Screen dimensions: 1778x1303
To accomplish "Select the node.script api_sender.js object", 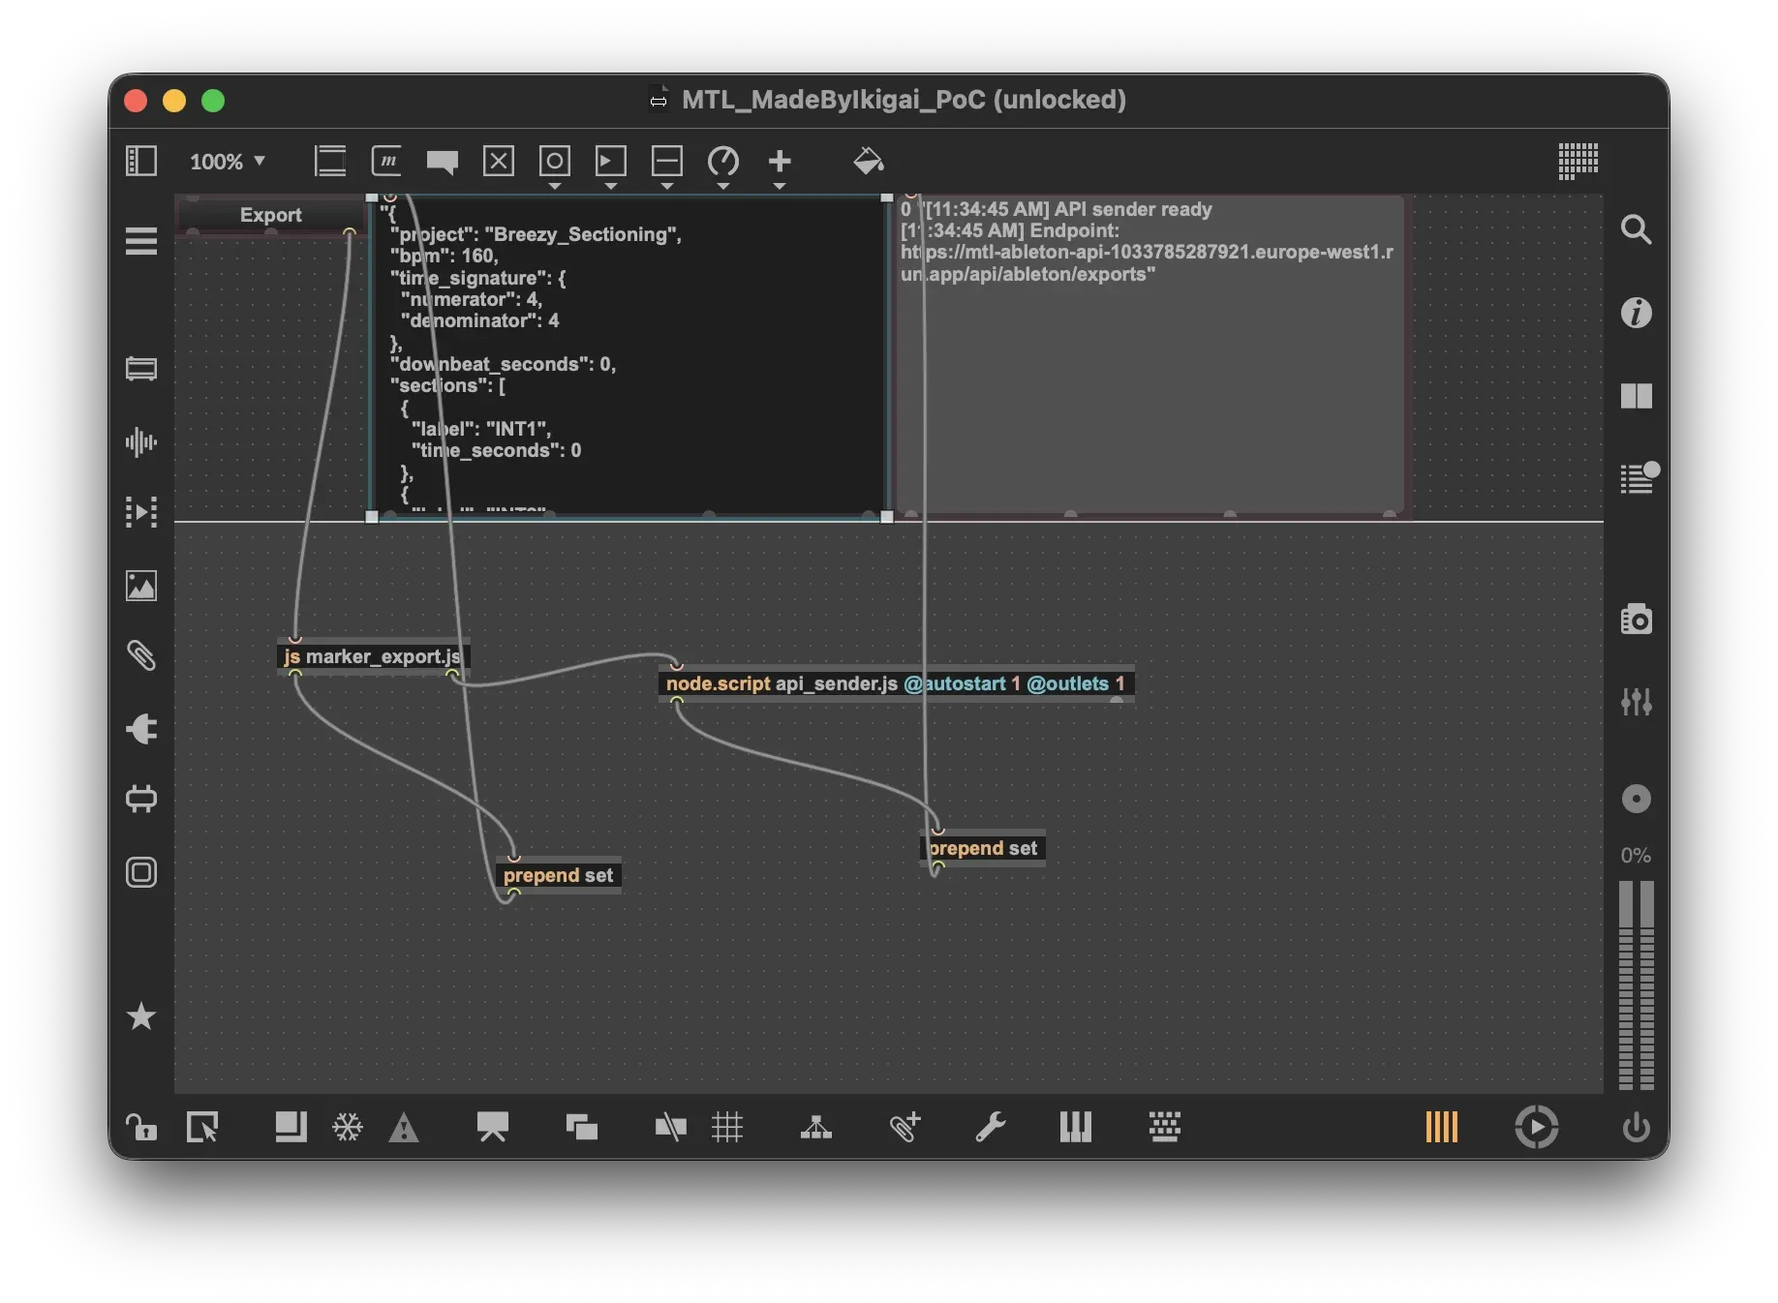I will tap(898, 683).
